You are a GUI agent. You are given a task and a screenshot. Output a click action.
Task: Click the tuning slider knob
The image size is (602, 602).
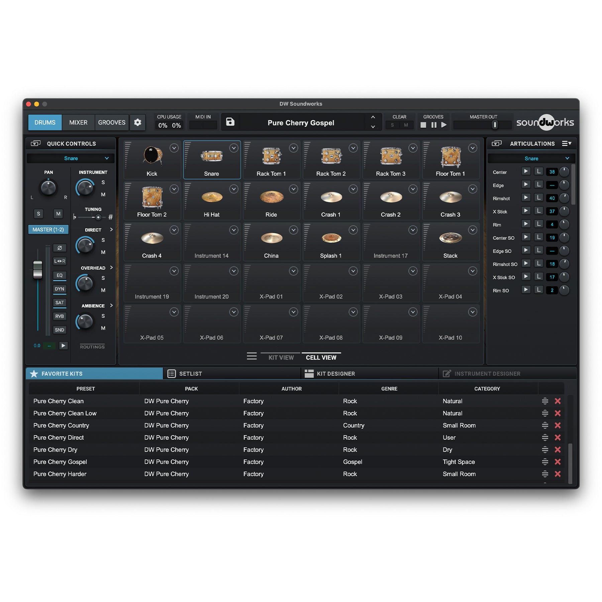(x=98, y=217)
